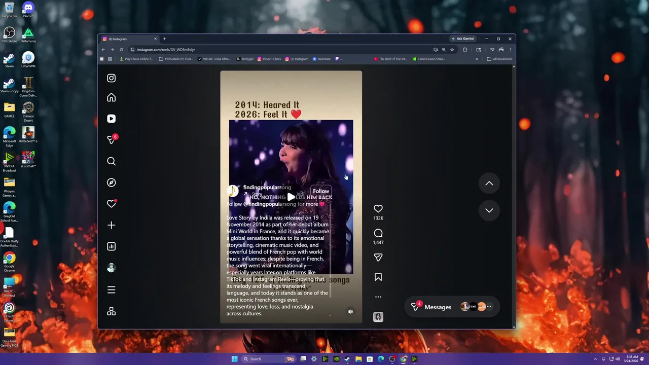Screen dimensions: 649x365
Task: Go to next reel arrow
Action: click(489, 210)
